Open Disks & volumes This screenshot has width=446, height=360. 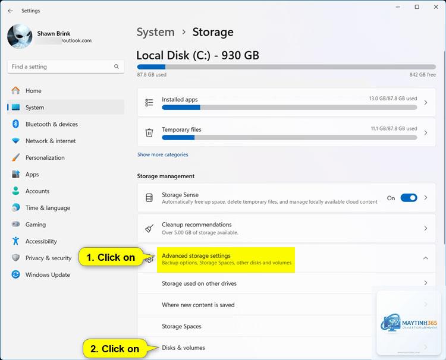(286, 348)
